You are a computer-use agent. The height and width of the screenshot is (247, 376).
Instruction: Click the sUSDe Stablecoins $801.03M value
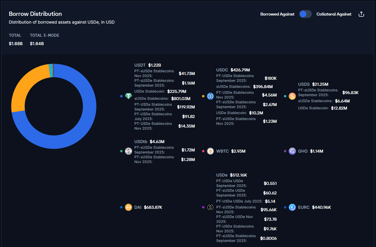[x=181, y=99]
